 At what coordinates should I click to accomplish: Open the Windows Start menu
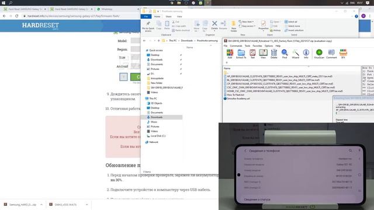[x=4, y=3]
